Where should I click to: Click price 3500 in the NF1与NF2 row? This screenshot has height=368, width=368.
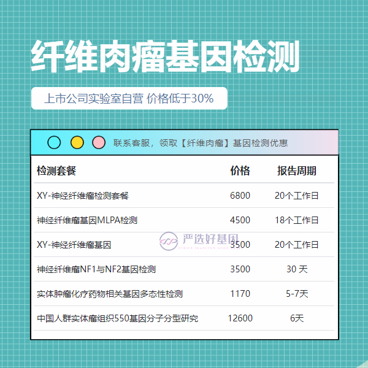pos(240,269)
